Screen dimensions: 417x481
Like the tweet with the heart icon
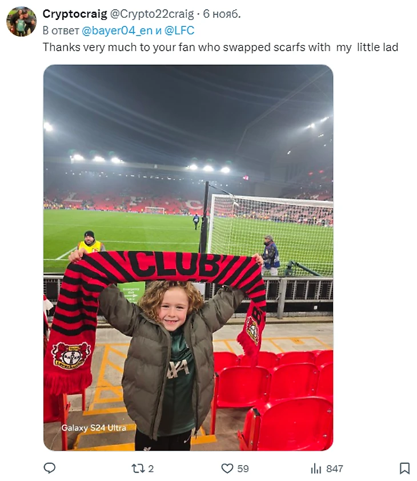227,468
